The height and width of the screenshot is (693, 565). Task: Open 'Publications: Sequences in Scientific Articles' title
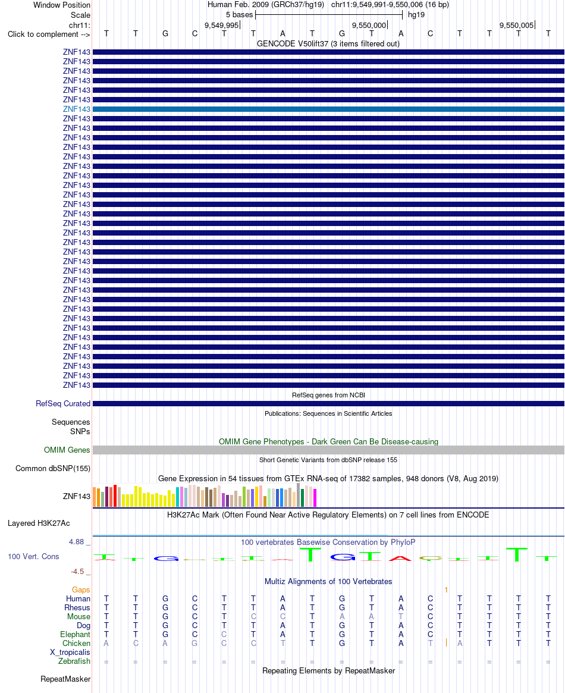[x=328, y=413]
